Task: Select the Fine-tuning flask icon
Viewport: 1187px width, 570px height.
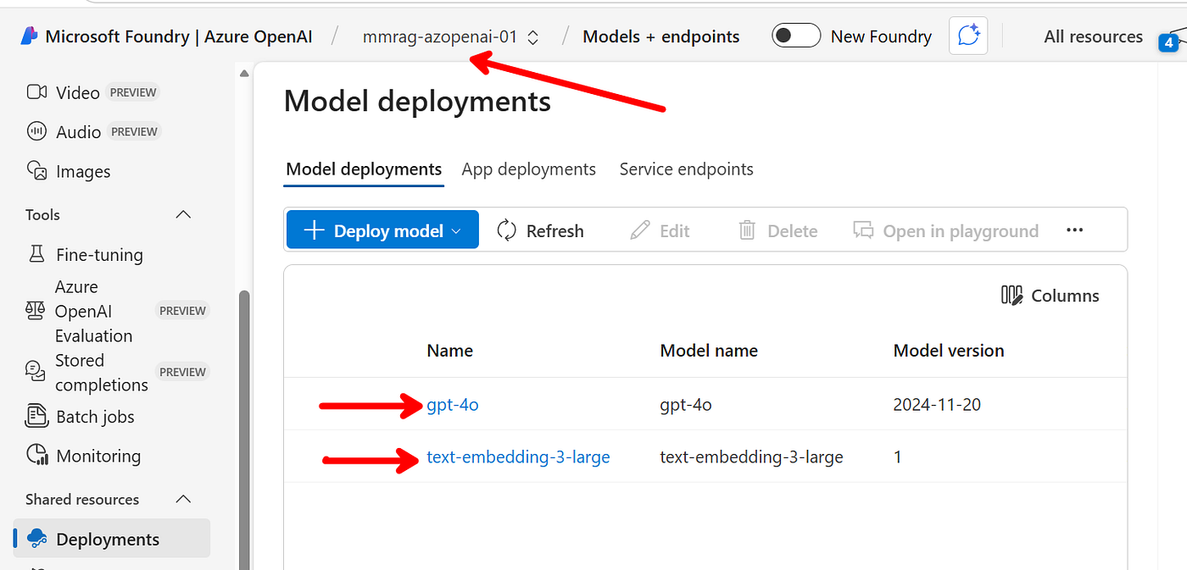Action: click(36, 254)
